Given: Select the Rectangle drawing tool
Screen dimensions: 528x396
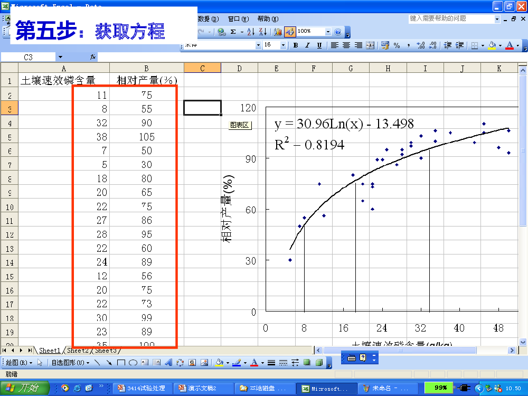Looking at the screenshot, I should (x=121, y=363).
